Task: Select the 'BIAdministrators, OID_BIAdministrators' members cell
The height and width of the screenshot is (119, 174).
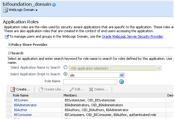Action: coord(114,105)
